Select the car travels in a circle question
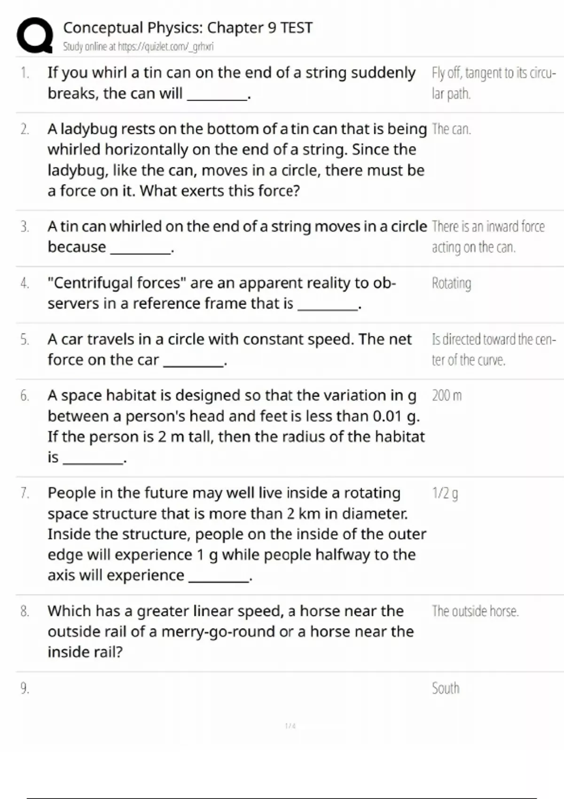The height and width of the screenshot is (799, 564). [229, 349]
